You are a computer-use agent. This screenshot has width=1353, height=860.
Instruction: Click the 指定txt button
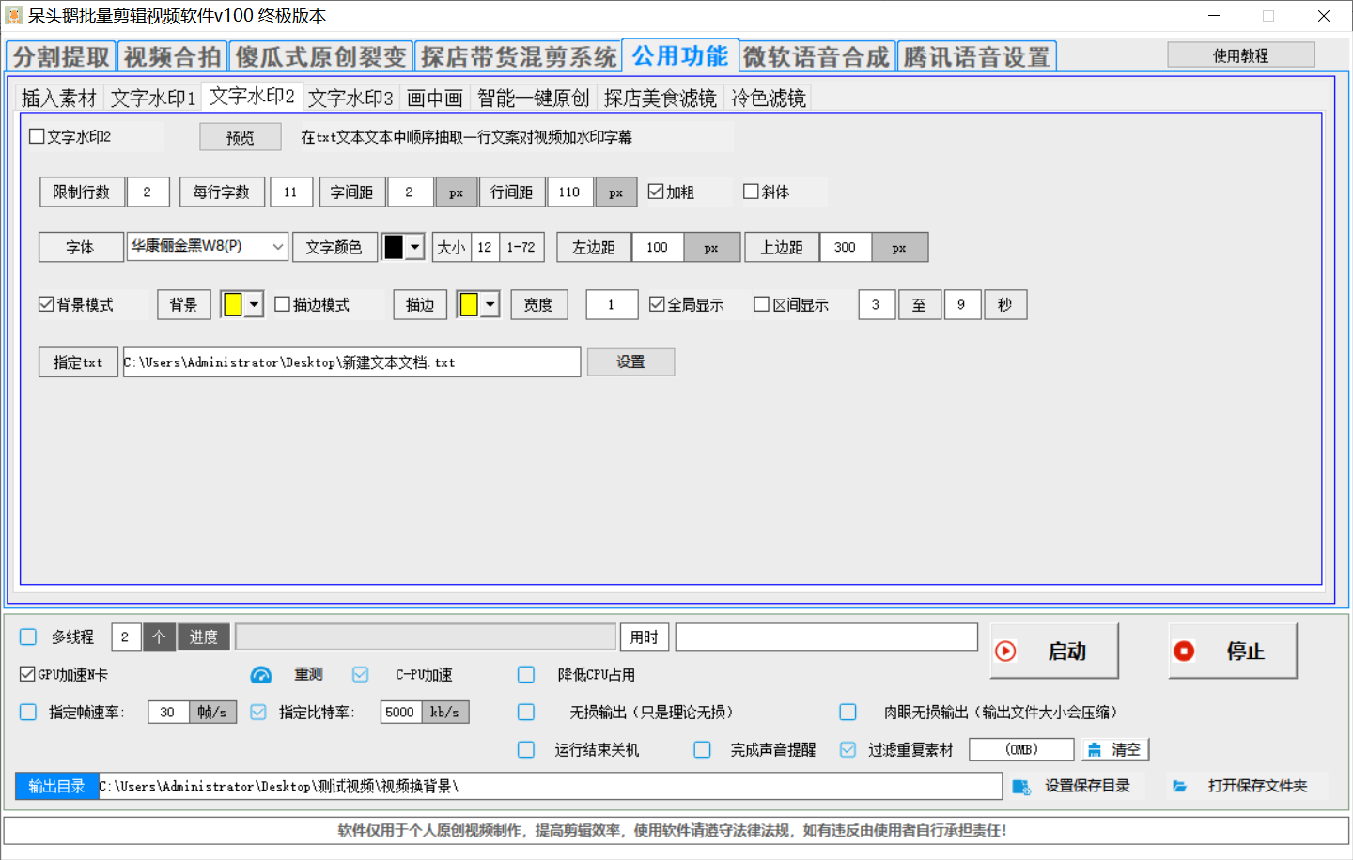(78, 362)
